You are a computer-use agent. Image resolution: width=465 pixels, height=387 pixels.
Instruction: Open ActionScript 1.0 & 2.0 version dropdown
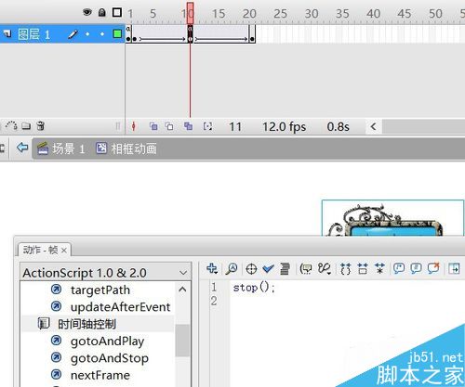105,273
